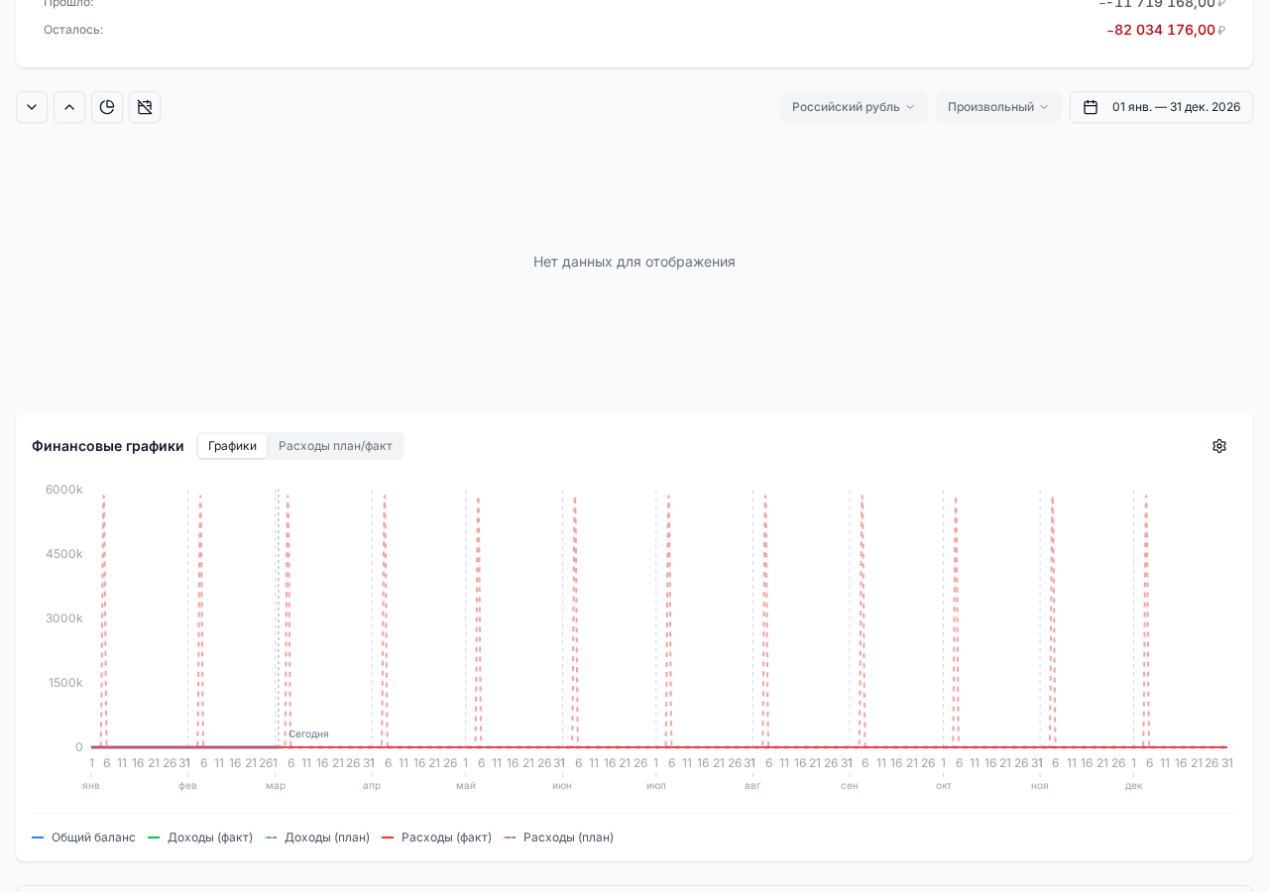Toggle Доходы (план) legend series
This screenshot has width=1269, height=892.
[x=326, y=837]
